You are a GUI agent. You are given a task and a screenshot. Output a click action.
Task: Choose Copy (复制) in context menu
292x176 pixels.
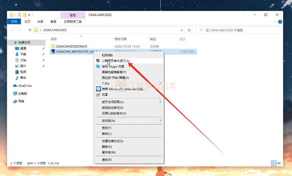(129, 134)
